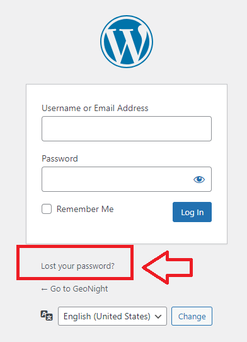This screenshot has width=247, height=342.
Task: Show password using the eye icon
Action: [199, 179]
